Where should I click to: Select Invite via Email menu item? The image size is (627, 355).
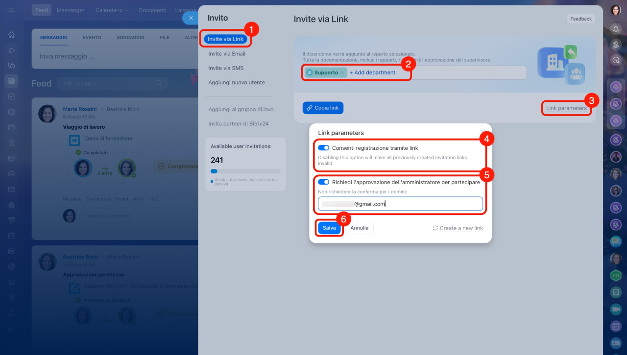coord(227,54)
